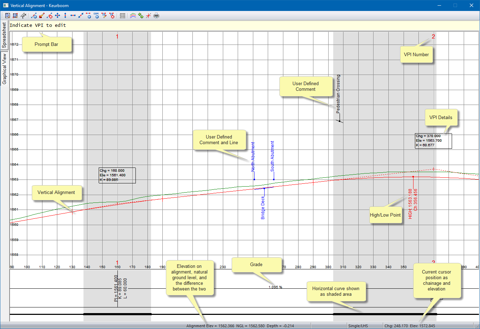Select the move VPI vertically icon
The height and width of the screenshot is (329, 480).
click(x=65, y=16)
